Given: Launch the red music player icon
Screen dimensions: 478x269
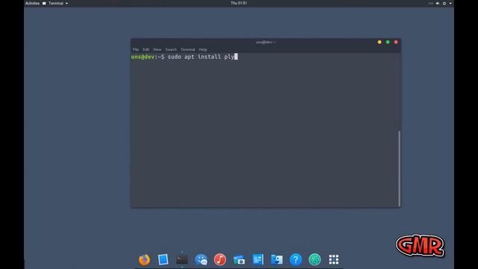Looking at the screenshot, I should pyautogui.click(x=220, y=259).
